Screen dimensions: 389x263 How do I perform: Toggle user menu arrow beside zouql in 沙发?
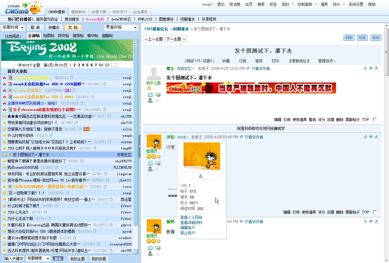[188, 137]
